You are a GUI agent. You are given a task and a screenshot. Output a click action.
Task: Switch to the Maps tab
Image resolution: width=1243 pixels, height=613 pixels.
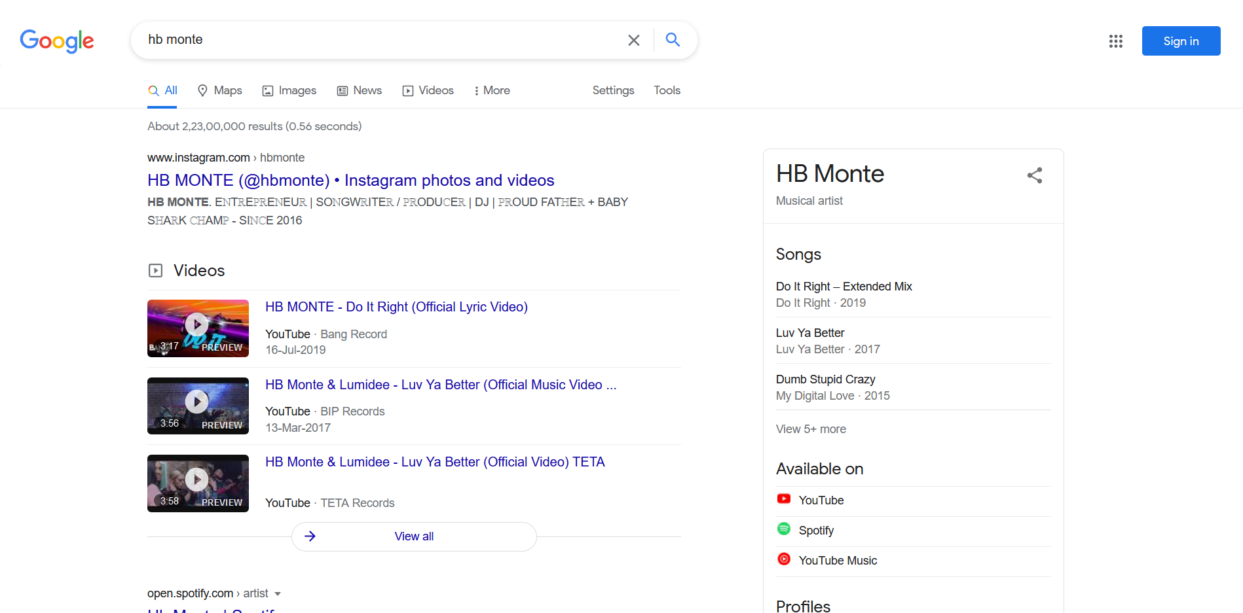(220, 90)
